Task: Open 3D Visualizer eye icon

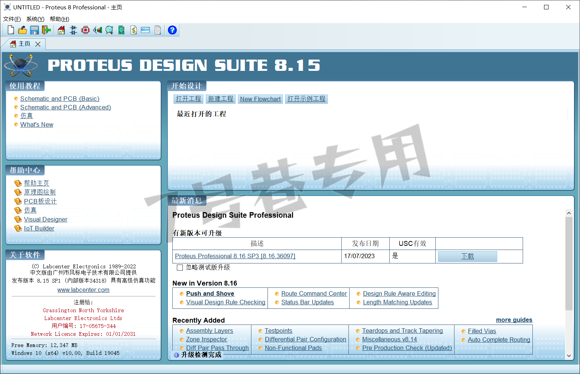Action: (x=97, y=30)
